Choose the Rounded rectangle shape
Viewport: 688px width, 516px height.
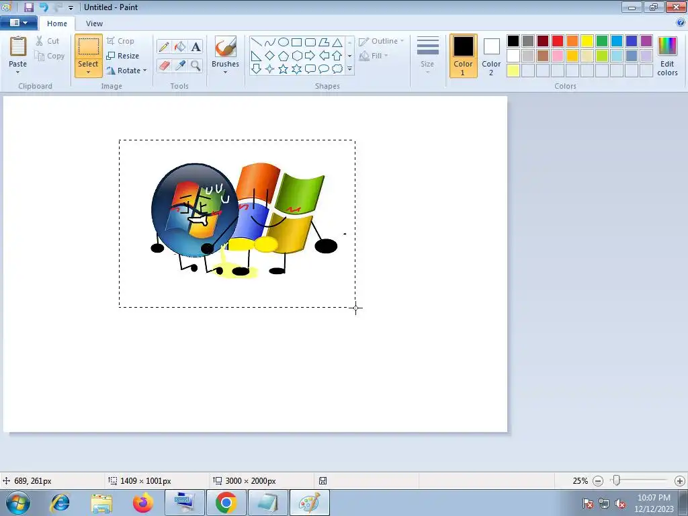tap(310, 42)
